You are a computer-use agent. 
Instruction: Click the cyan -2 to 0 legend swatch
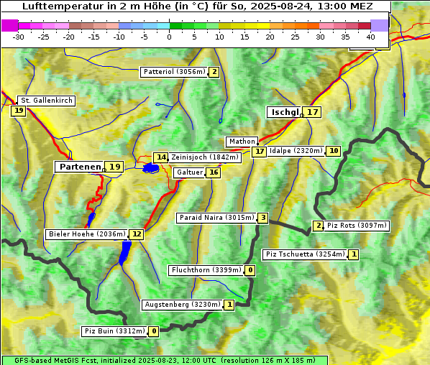[163, 26]
